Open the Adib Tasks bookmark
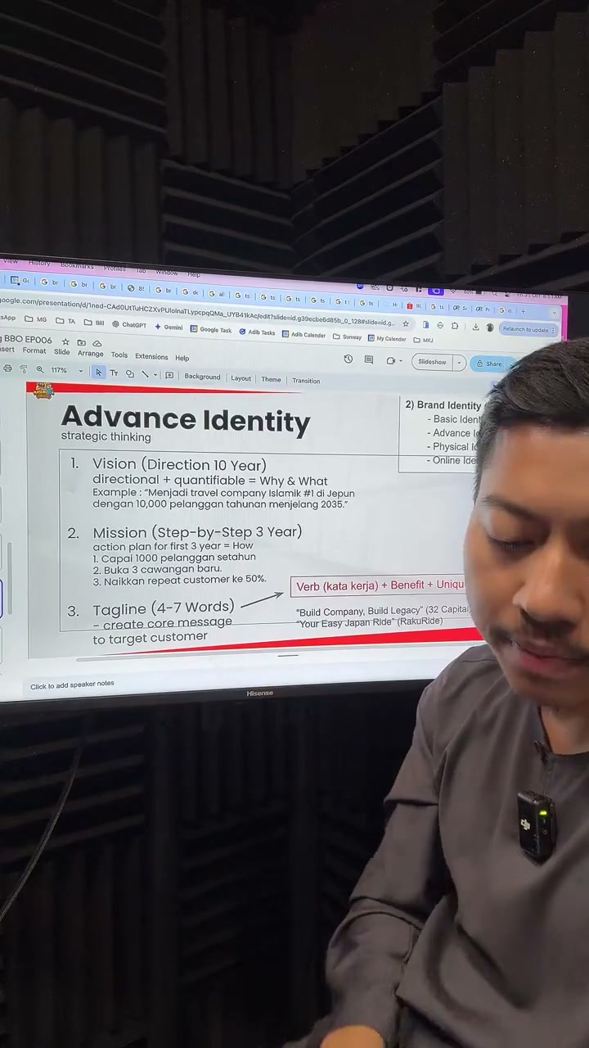Viewport: 589px width, 1048px height. [x=257, y=332]
